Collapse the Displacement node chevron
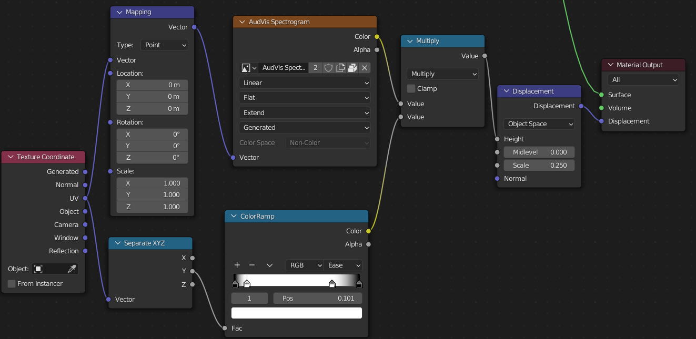Image resolution: width=696 pixels, height=339 pixels. [x=506, y=91]
